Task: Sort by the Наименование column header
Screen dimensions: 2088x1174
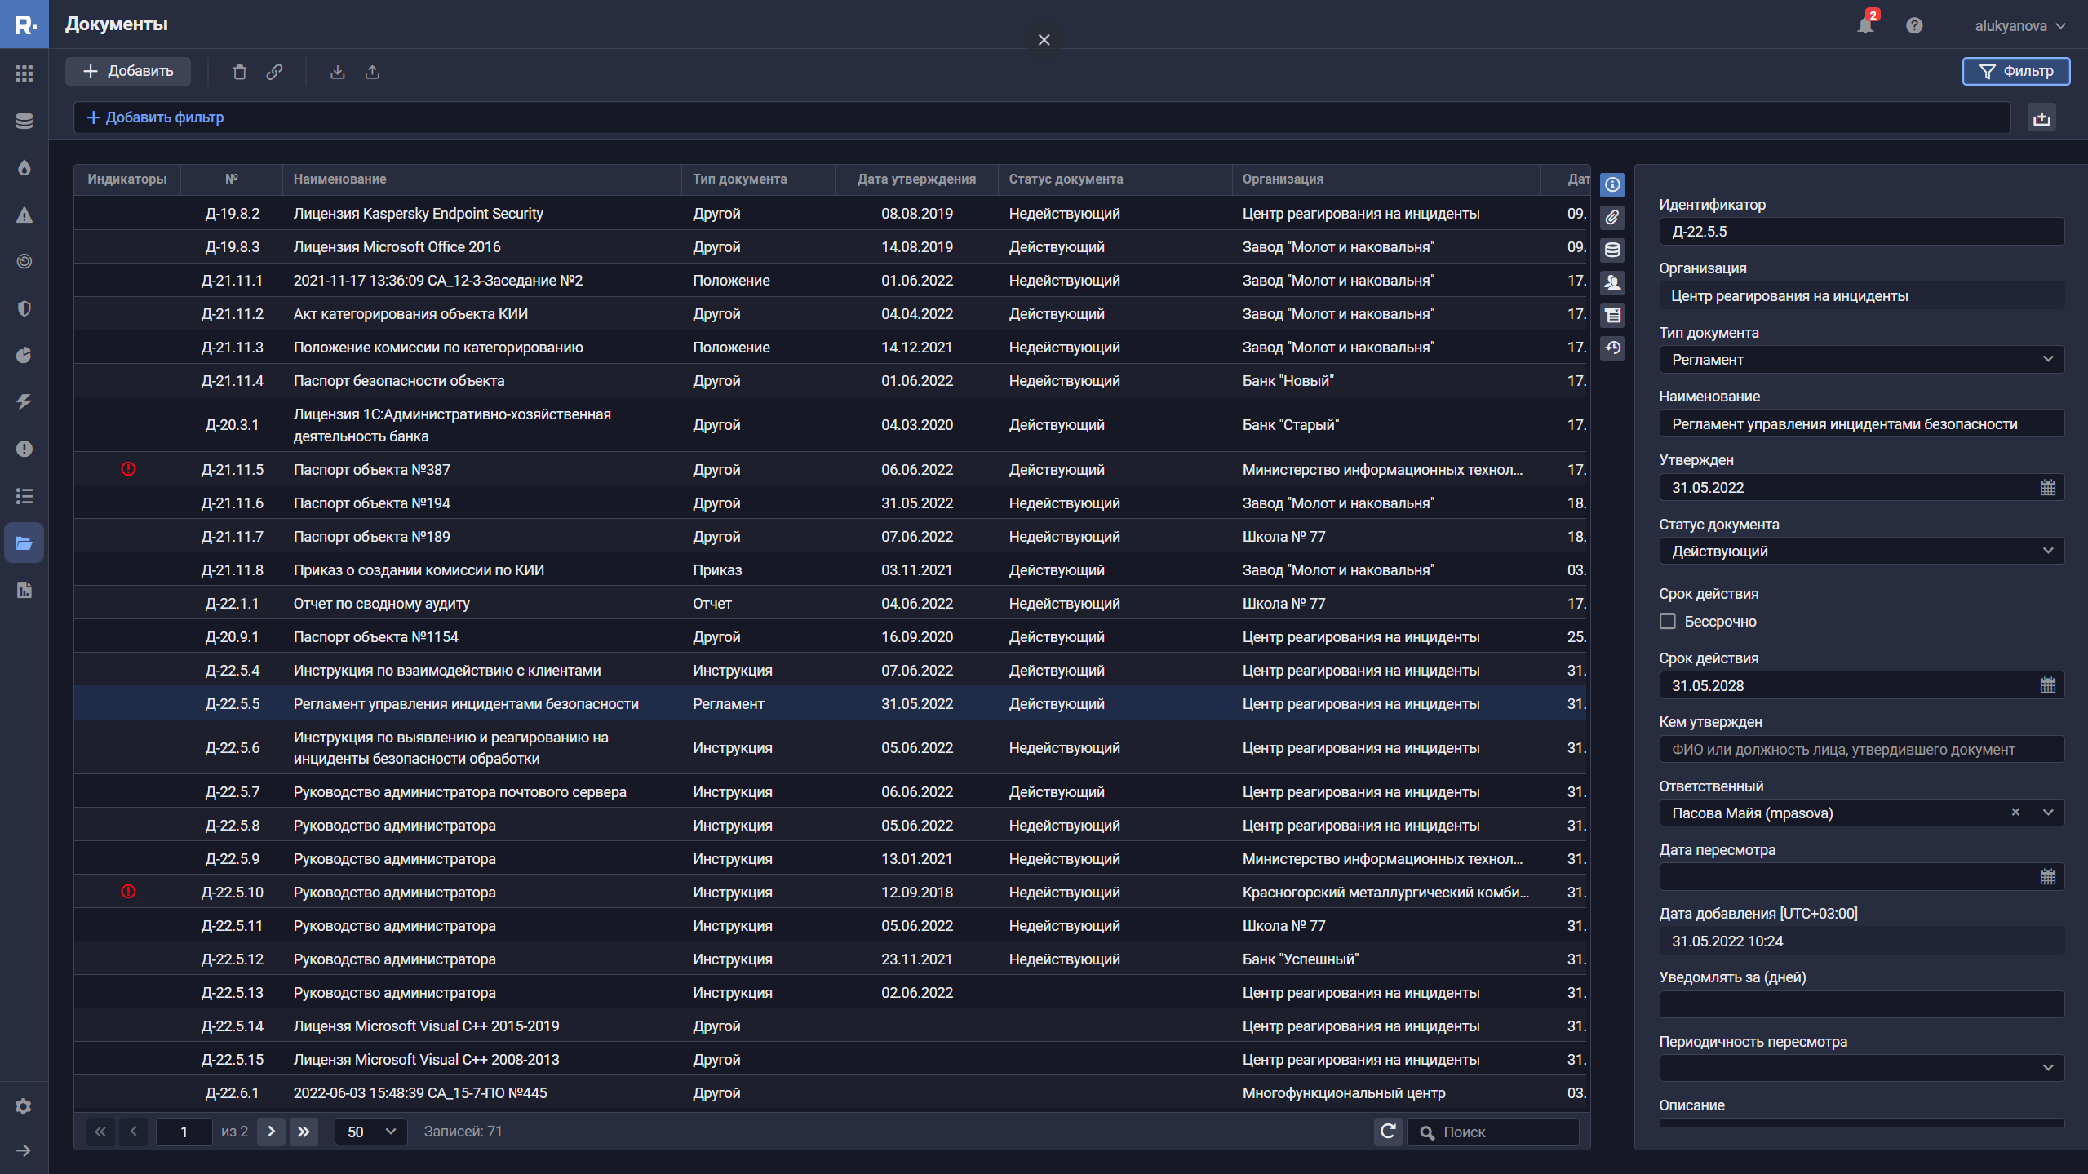Action: [340, 179]
